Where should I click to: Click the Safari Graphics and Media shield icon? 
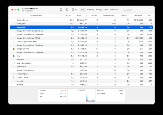click(x=14, y=42)
